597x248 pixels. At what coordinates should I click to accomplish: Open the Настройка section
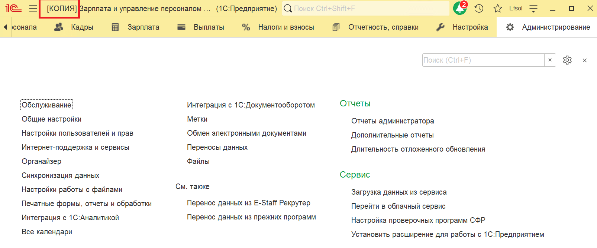tap(470, 27)
